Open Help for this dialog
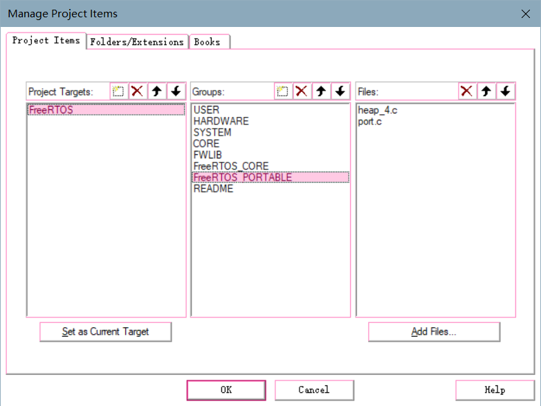The height and width of the screenshot is (406, 541). [x=495, y=390]
